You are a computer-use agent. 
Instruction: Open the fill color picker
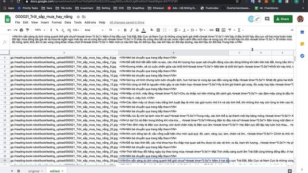click(x=152, y=30)
